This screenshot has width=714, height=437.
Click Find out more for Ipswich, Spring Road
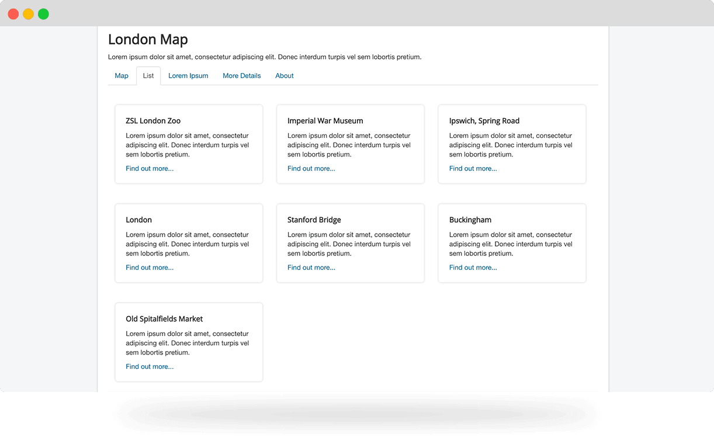click(x=473, y=169)
